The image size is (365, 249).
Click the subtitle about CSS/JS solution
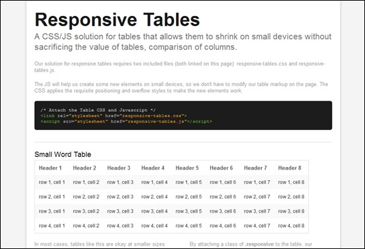pyautogui.click(x=183, y=42)
